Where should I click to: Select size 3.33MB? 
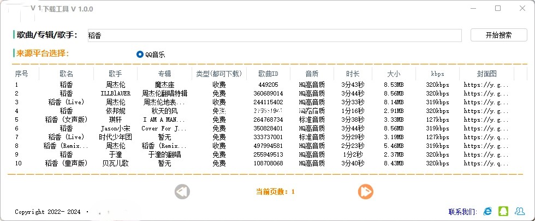pos(394,120)
